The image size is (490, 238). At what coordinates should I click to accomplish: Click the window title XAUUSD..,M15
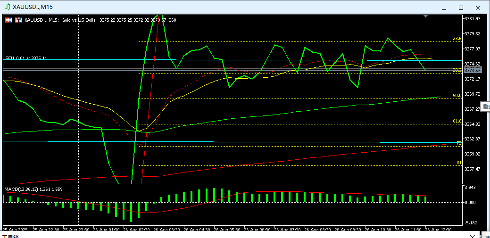(x=33, y=7)
